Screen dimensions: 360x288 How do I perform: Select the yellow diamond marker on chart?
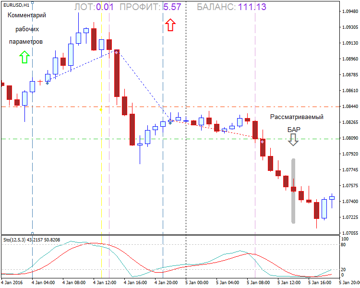click(101, 109)
